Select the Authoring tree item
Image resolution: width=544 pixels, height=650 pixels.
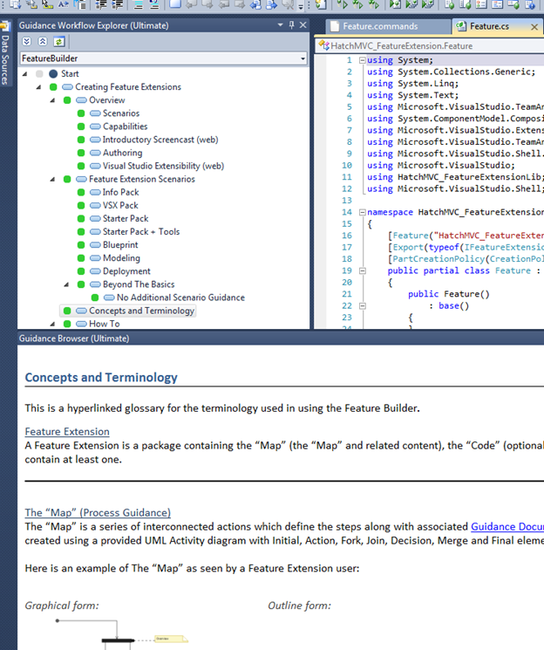point(122,153)
